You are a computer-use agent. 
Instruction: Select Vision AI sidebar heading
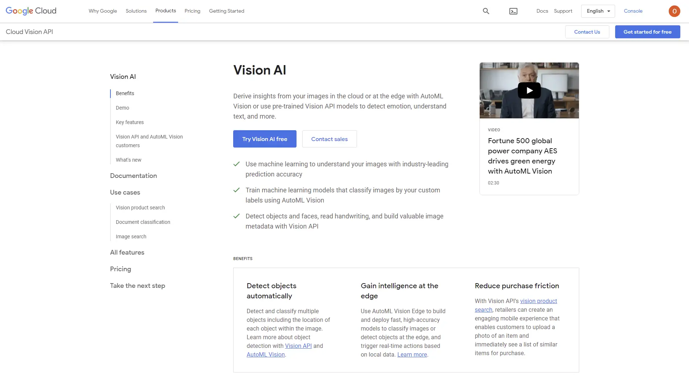point(123,77)
